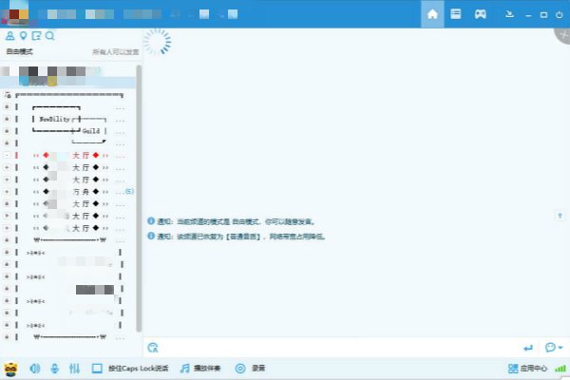The height and width of the screenshot is (380, 570).
Task: Open the 应用中心 app center
Action: point(527,369)
